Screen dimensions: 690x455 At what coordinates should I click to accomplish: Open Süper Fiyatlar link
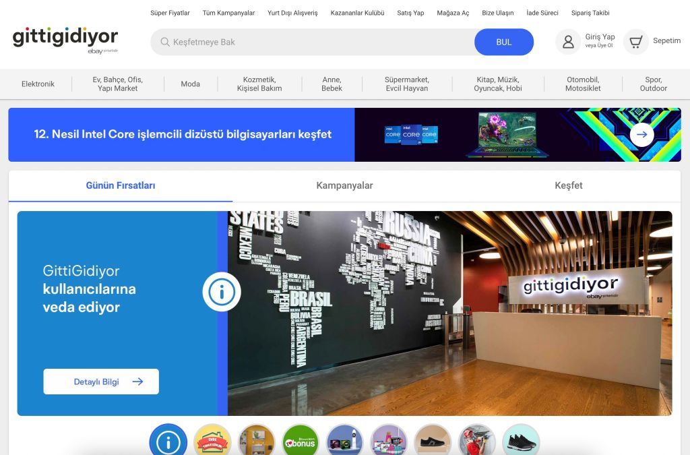[x=170, y=13]
